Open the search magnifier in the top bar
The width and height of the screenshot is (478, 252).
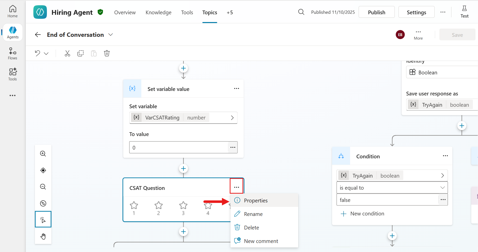click(301, 12)
